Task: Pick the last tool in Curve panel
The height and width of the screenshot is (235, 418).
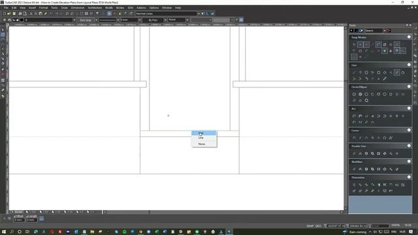Action: tap(391, 138)
